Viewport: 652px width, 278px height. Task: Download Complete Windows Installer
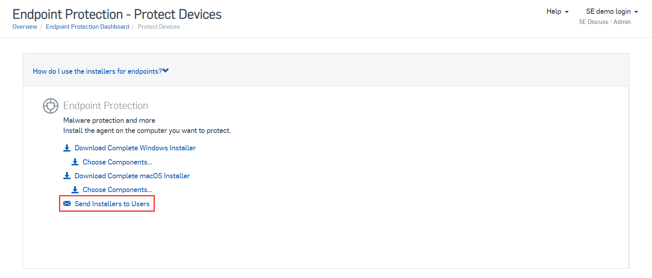(135, 148)
